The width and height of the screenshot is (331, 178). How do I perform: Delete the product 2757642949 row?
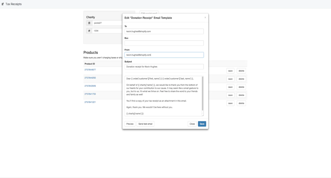coord(241,87)
